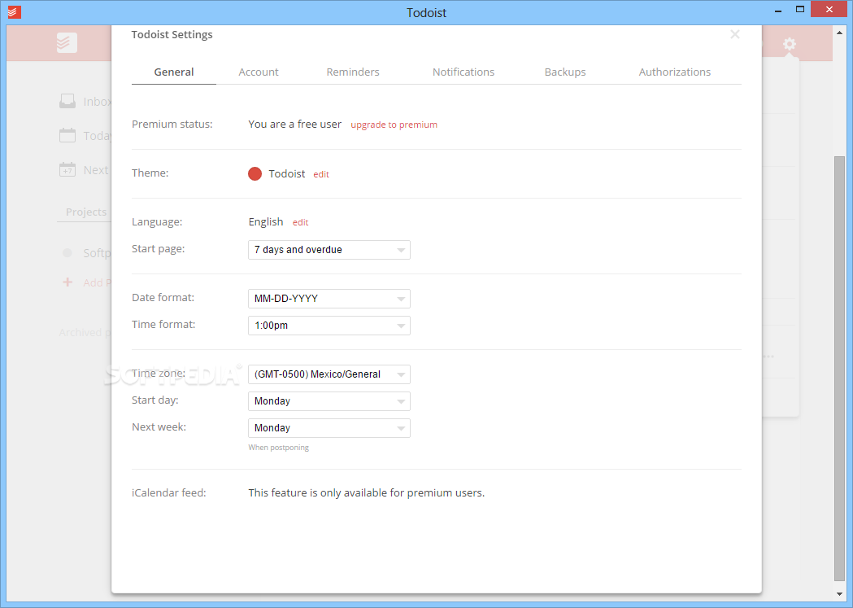Open the Time format 1:00pm dropdown
This screenshot has width=853, height=608.
329,326
